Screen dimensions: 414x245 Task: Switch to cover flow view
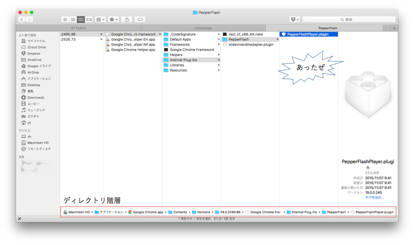(89, 20)
